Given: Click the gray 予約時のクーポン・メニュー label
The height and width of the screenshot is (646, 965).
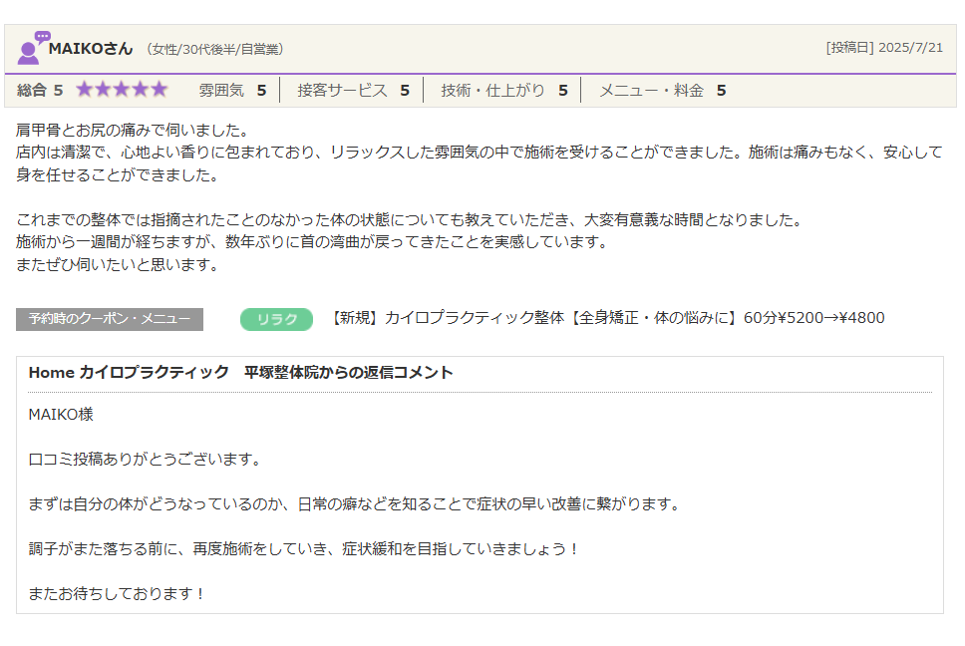Looking at the screenshot, I should pyautogui.click(x=110, y=319).
